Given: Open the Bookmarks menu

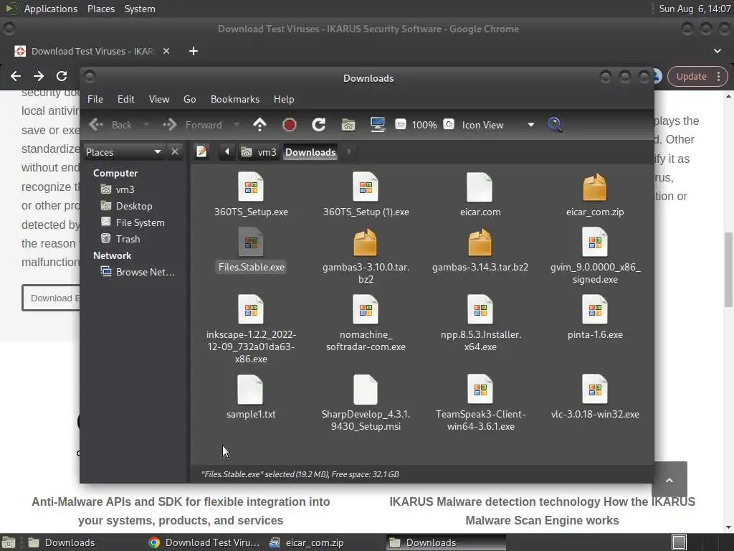Looking at the screenshot, I should pos(235,99).
